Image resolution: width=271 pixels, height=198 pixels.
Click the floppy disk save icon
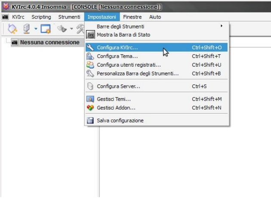[90, 121]
